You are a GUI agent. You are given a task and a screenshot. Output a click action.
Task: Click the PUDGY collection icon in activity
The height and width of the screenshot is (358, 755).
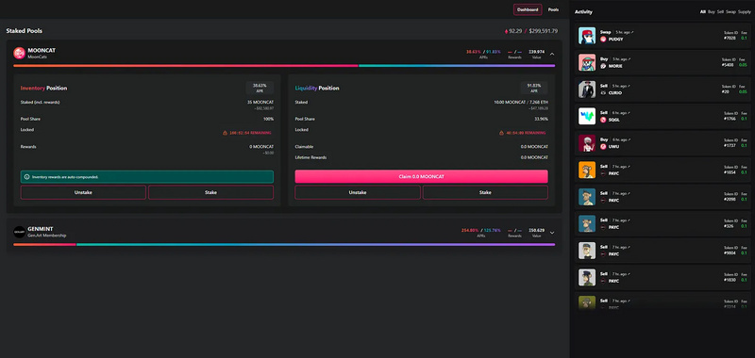603,39
